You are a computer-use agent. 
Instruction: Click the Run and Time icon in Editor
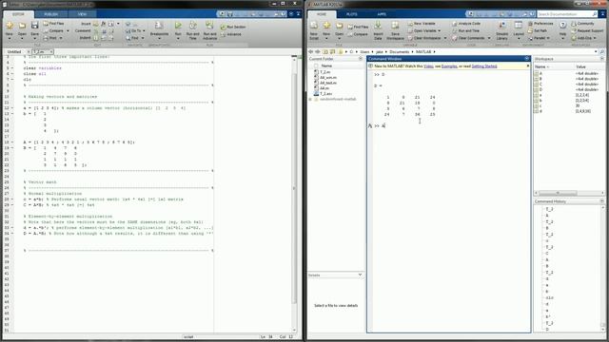(192, 26)
